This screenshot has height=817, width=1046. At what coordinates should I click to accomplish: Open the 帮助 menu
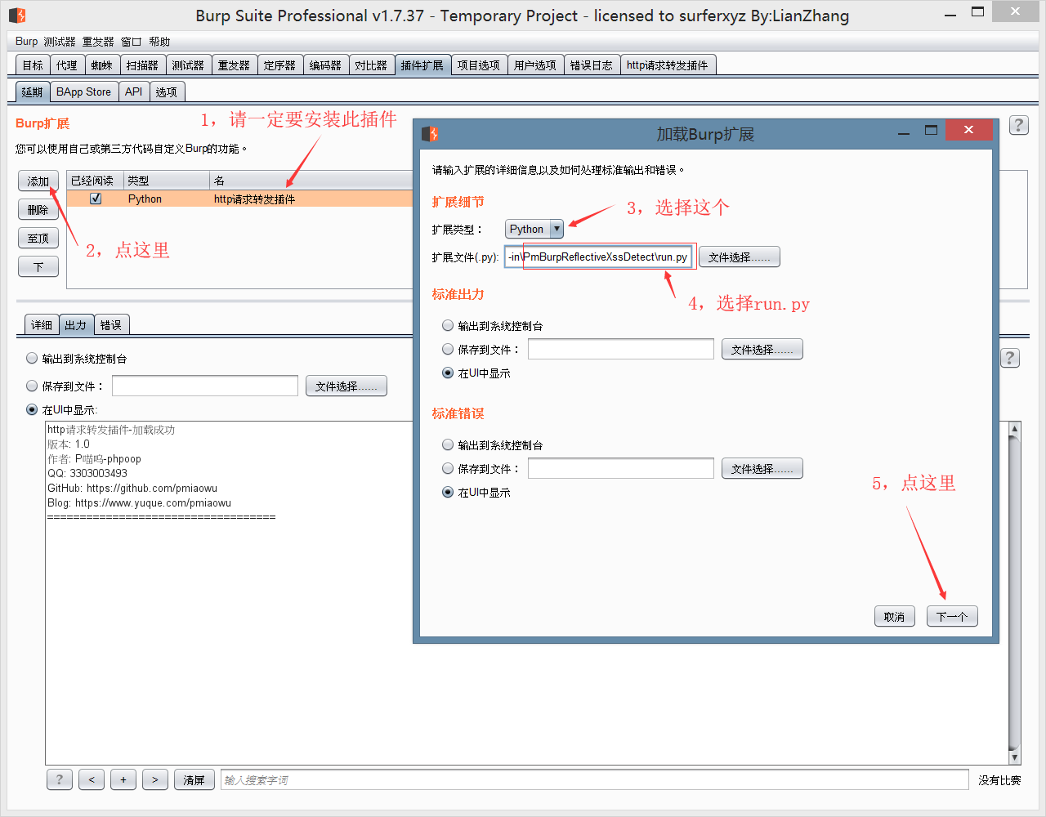pos(159,42)
